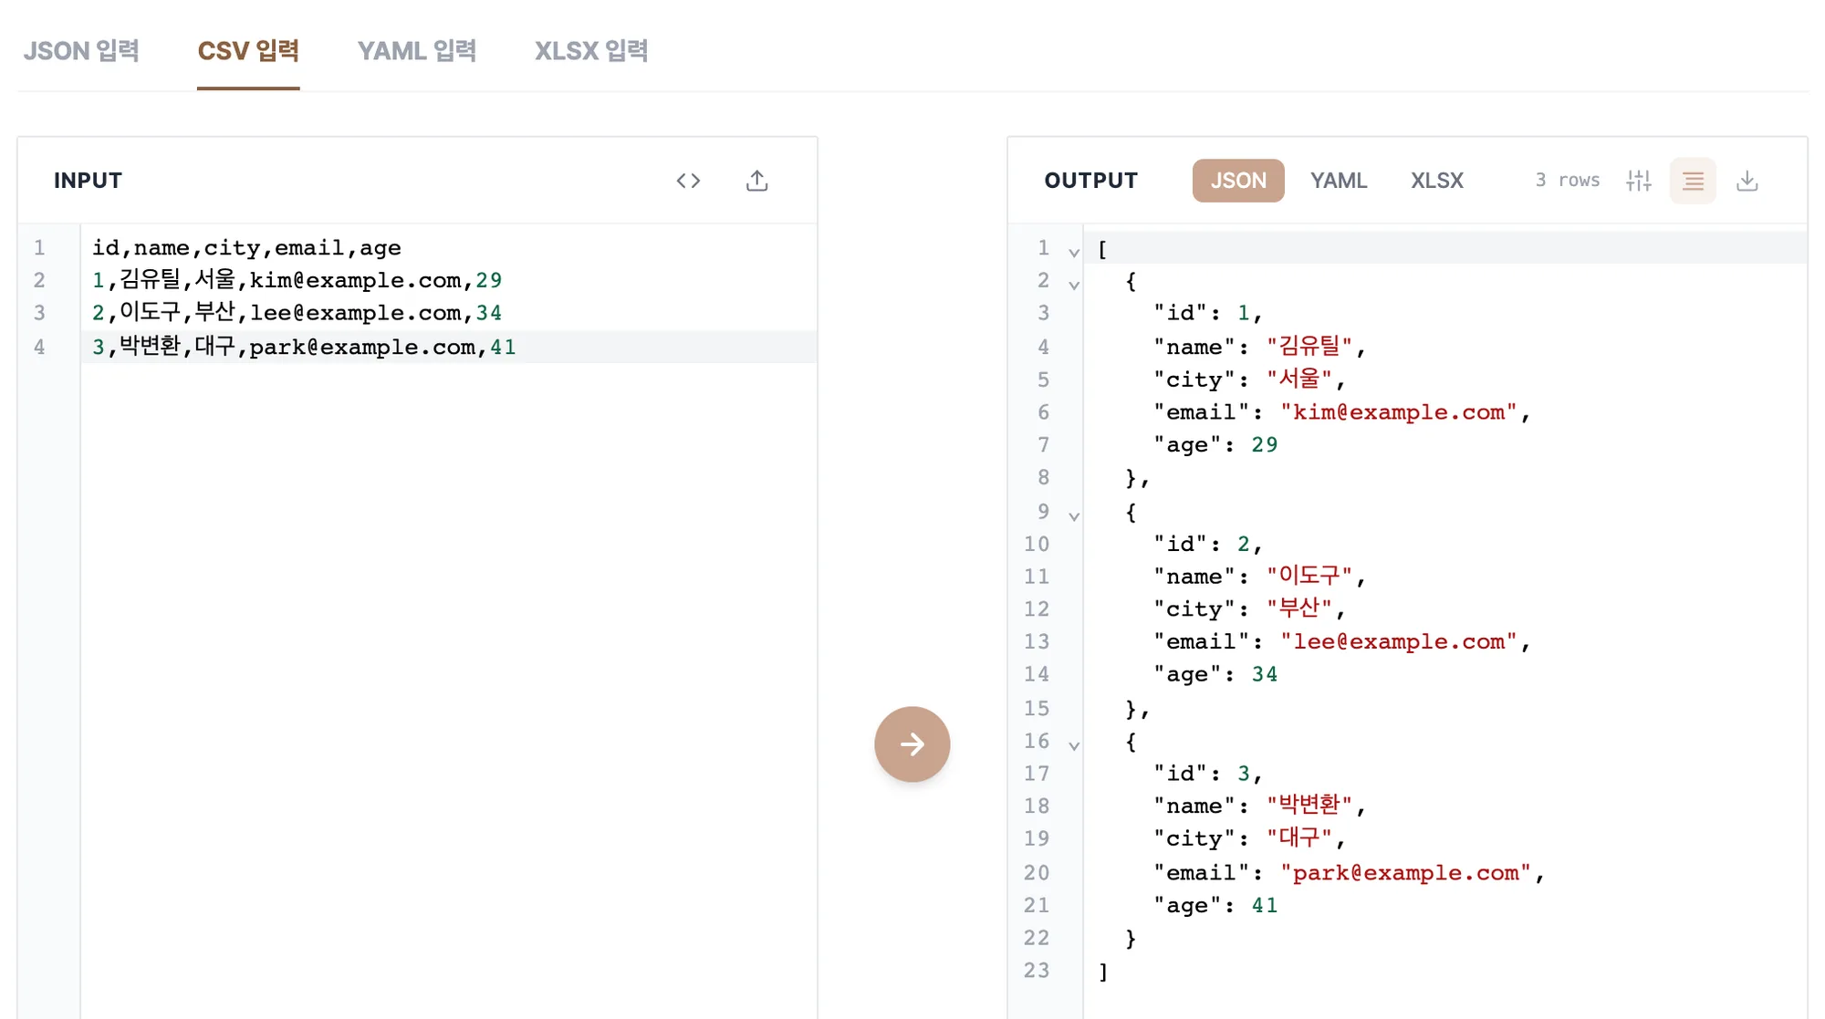Image resolution: width=1825 pixels, height=1019 pixels.
Task: Click the round convert arrow button
Action: [x=912, y=744]
